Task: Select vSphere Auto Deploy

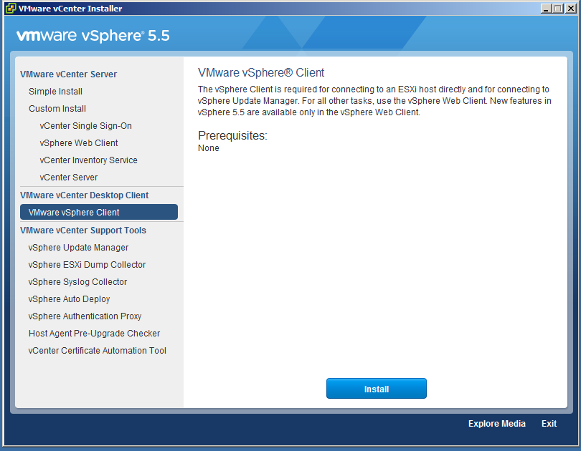Action: (69, 299)
